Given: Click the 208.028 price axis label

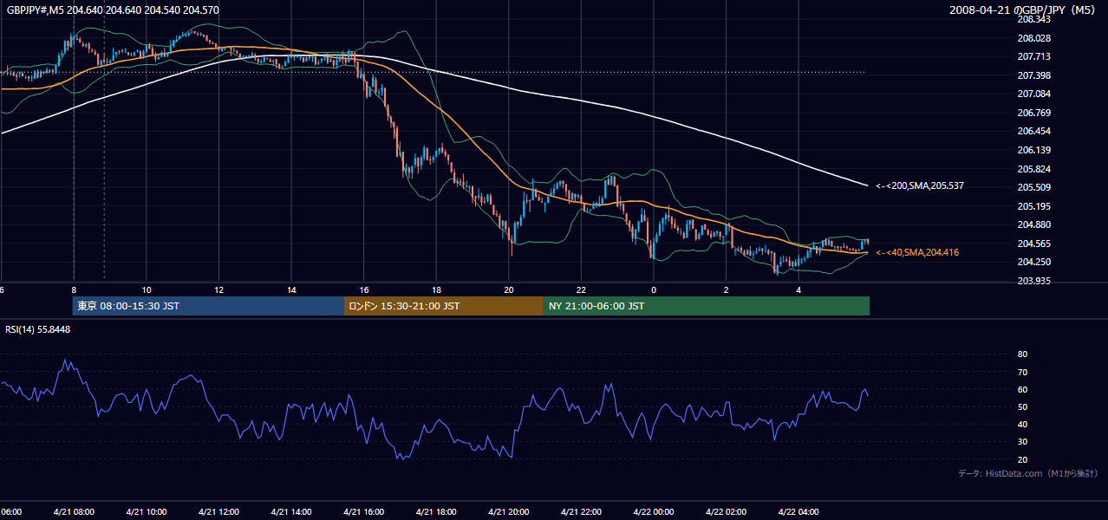Looking at the screenshot, I should point(1034,38).
